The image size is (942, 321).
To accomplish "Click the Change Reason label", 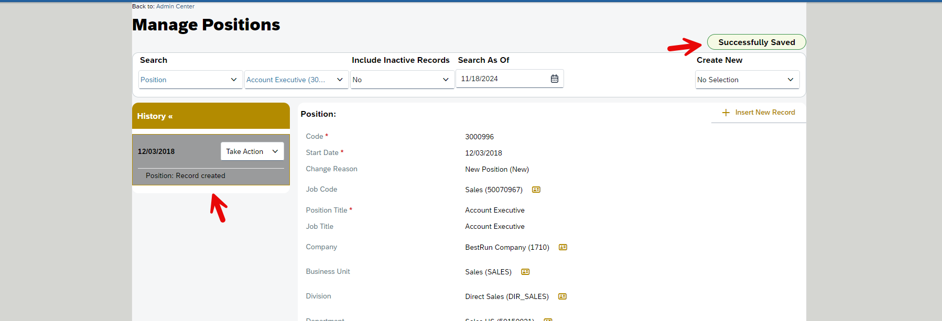I will (332, 169).
